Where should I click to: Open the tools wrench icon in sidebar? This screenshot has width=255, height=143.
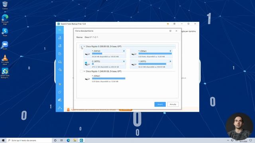60,108
